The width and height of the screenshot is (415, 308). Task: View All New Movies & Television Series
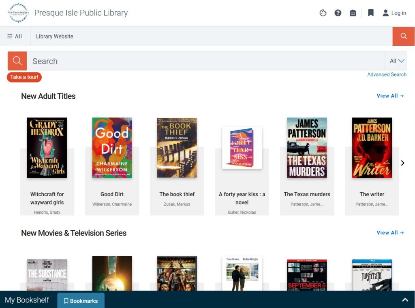[x=390, y=233]
